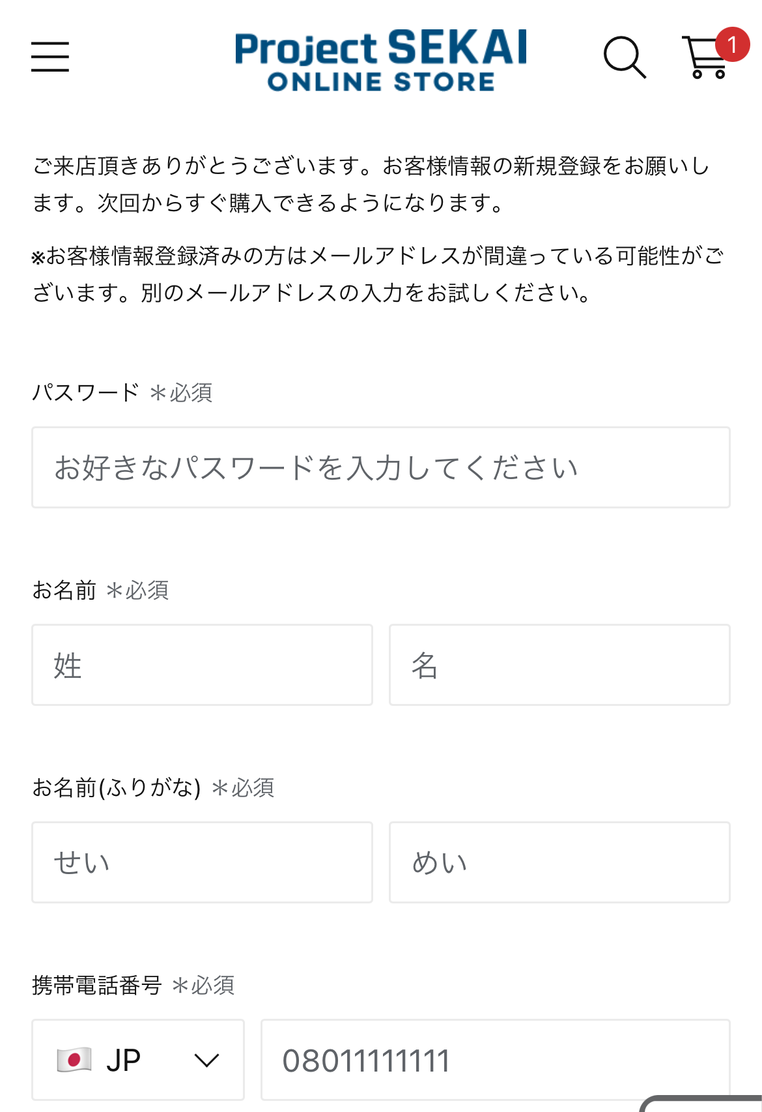This screenshot has width=762, height=1112.
Task: Select the めい furigana field
Action: pyautogui.click(x=559, y=862)
